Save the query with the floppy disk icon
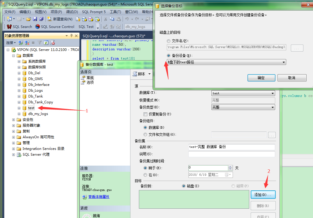Screen dimensions: 313x218 pos(35,19)
